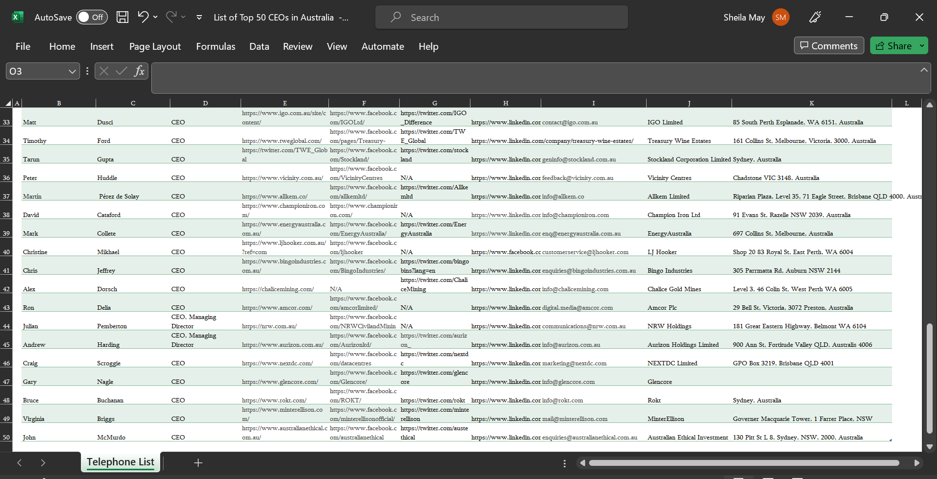Click the Share button
The height and width of the screenshot is (479, 937).
pos(894,46)
